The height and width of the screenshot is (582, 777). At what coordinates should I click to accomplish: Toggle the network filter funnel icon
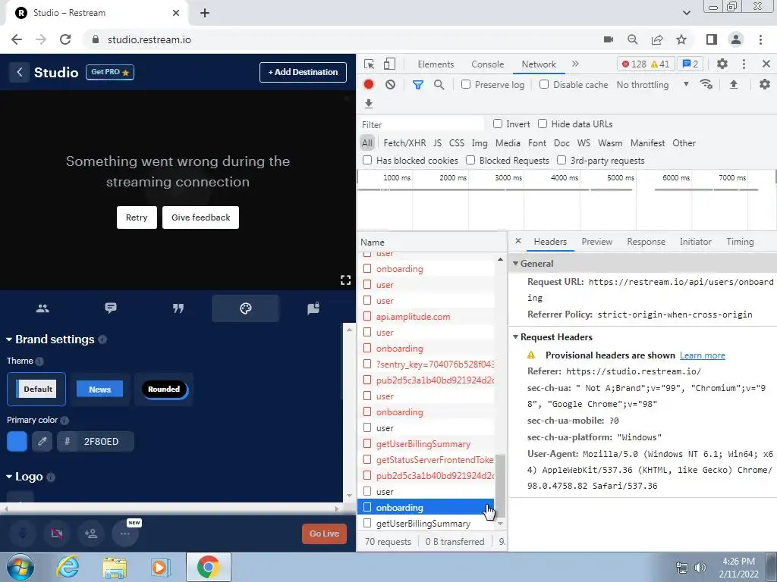418,85
